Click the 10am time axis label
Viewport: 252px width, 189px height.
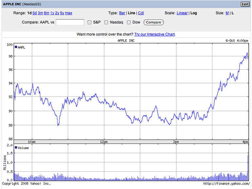[32, 142]
